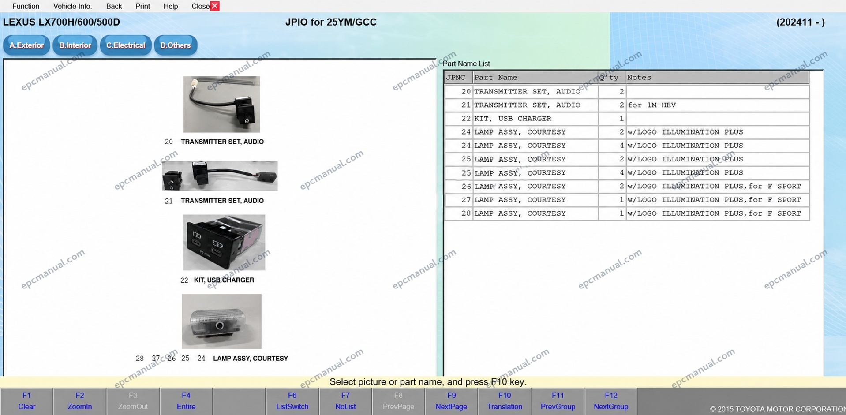Click F2 ZoomIn button
Viewport: 846px width, 415px height.
pos(80,401)
